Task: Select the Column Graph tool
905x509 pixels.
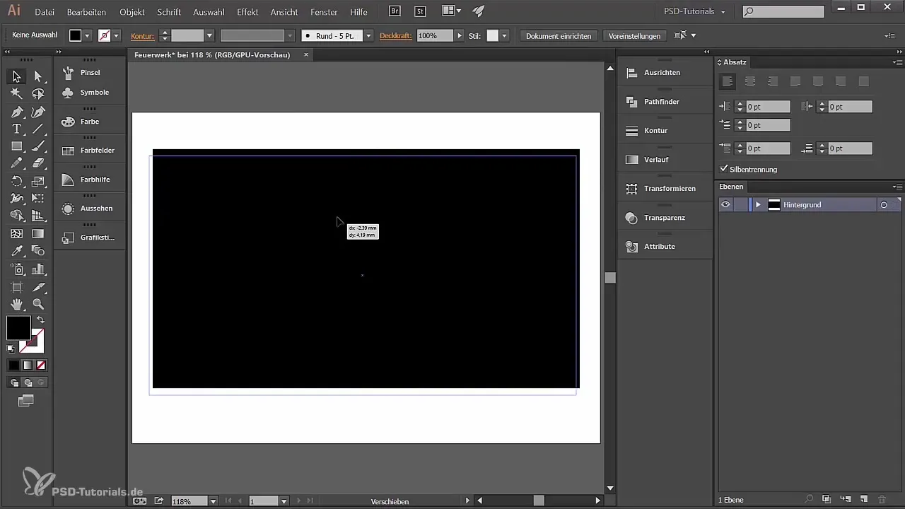Action: click(x=38, y=269)
